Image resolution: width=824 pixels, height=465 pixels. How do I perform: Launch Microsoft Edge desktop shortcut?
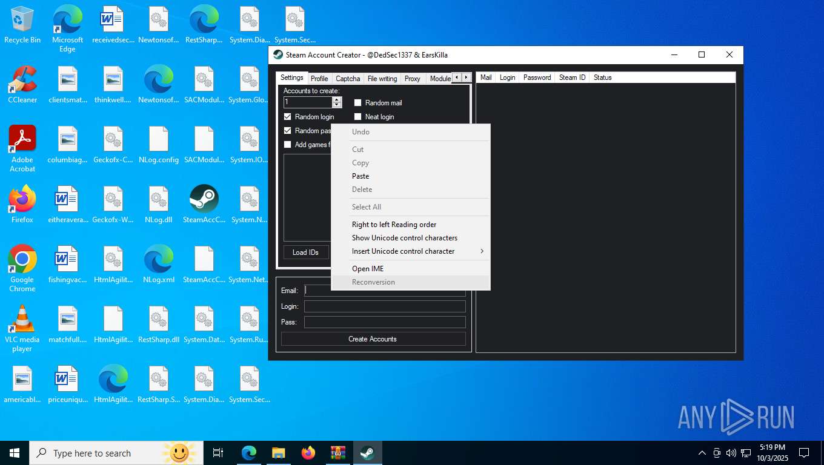click(x=68, y=28)
